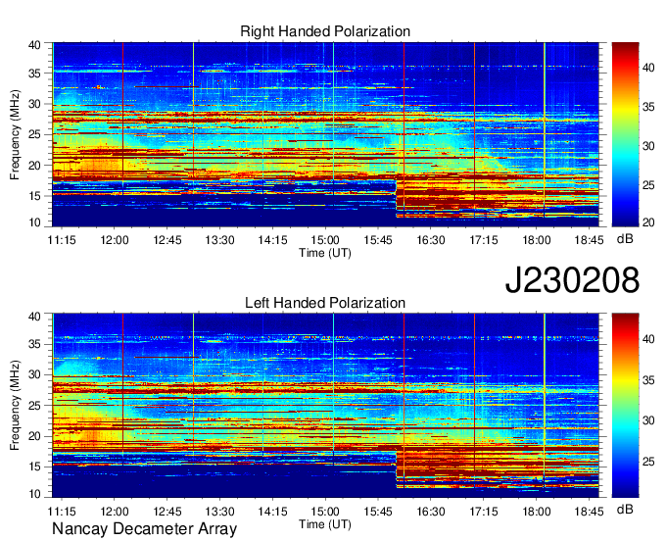Click the "Nancay Decameter Array" caption
Screen dimensions: 666x541
pos(144,528)
